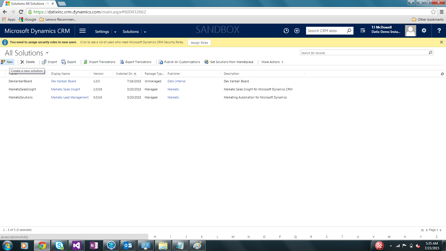The image size is (446, 251).
Task: Open the CRM main navigation hamburger menu
Action: [83, 31]
